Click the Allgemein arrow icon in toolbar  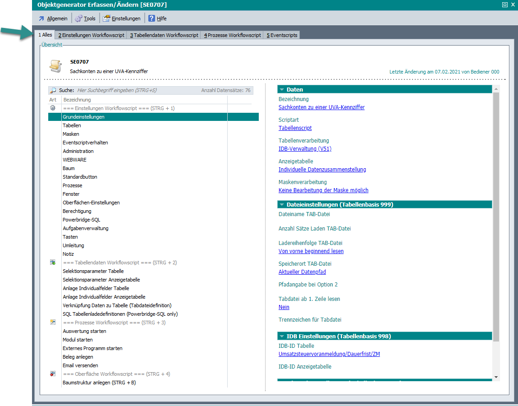coord(41,18)
